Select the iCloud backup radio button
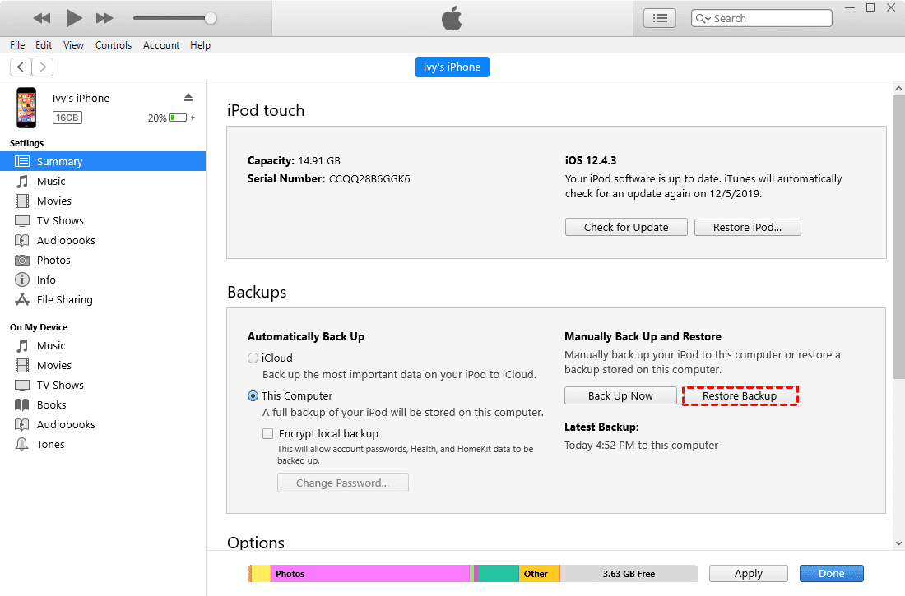This screenshot has width=905, height=596. (253, 358)
